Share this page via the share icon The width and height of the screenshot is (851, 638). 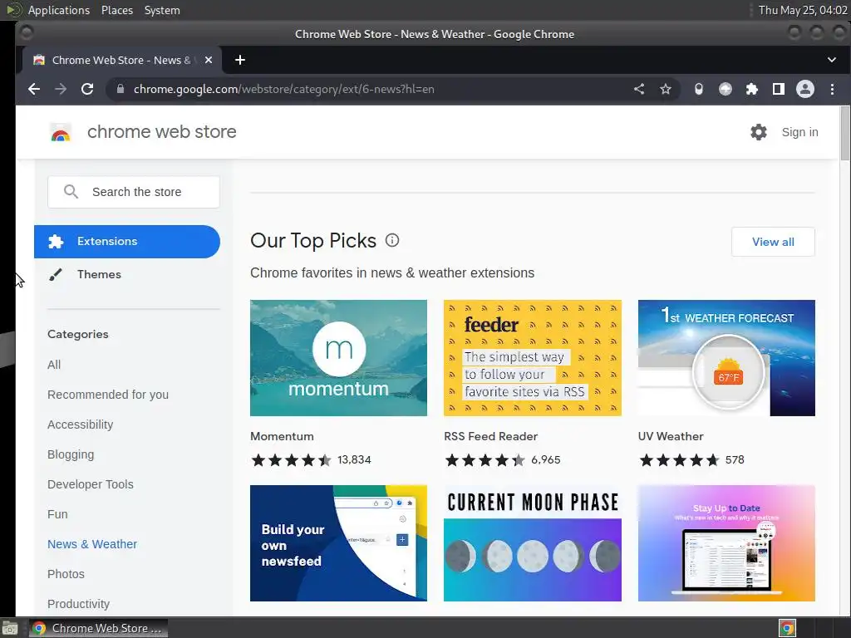[x=639, y=89]
